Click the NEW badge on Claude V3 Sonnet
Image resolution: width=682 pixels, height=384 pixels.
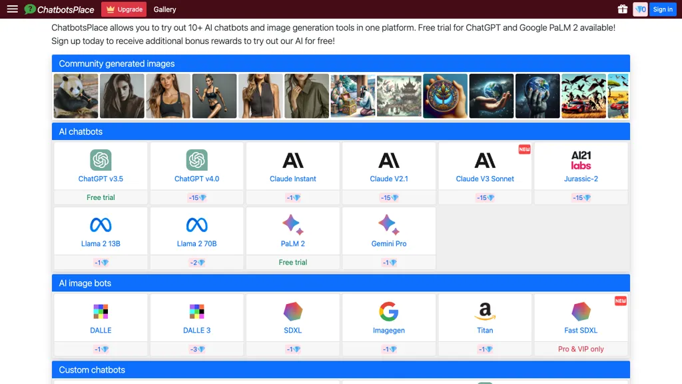click(524, 149)
